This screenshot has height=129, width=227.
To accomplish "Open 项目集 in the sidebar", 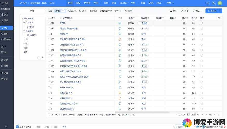I will click(x=6, y=9).
